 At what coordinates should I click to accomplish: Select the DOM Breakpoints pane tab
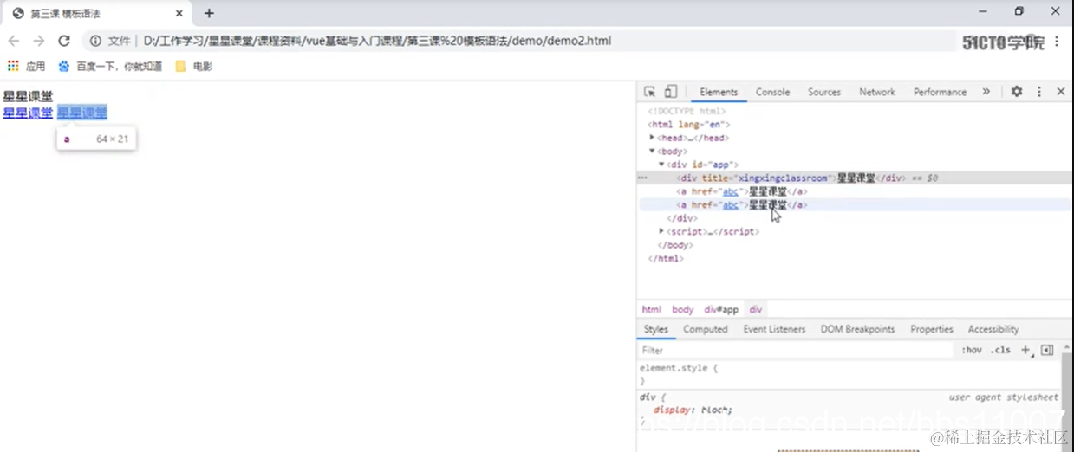(857, 329)
